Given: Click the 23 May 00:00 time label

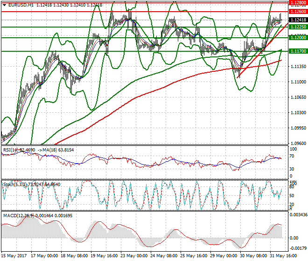Looking at the screenshot, I should [134, 256].
